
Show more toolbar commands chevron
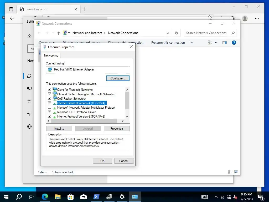[x=192, y=43]
